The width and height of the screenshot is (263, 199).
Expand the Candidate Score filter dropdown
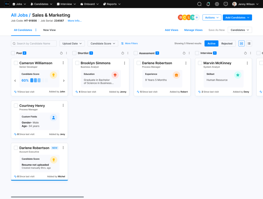click(103, 43)
